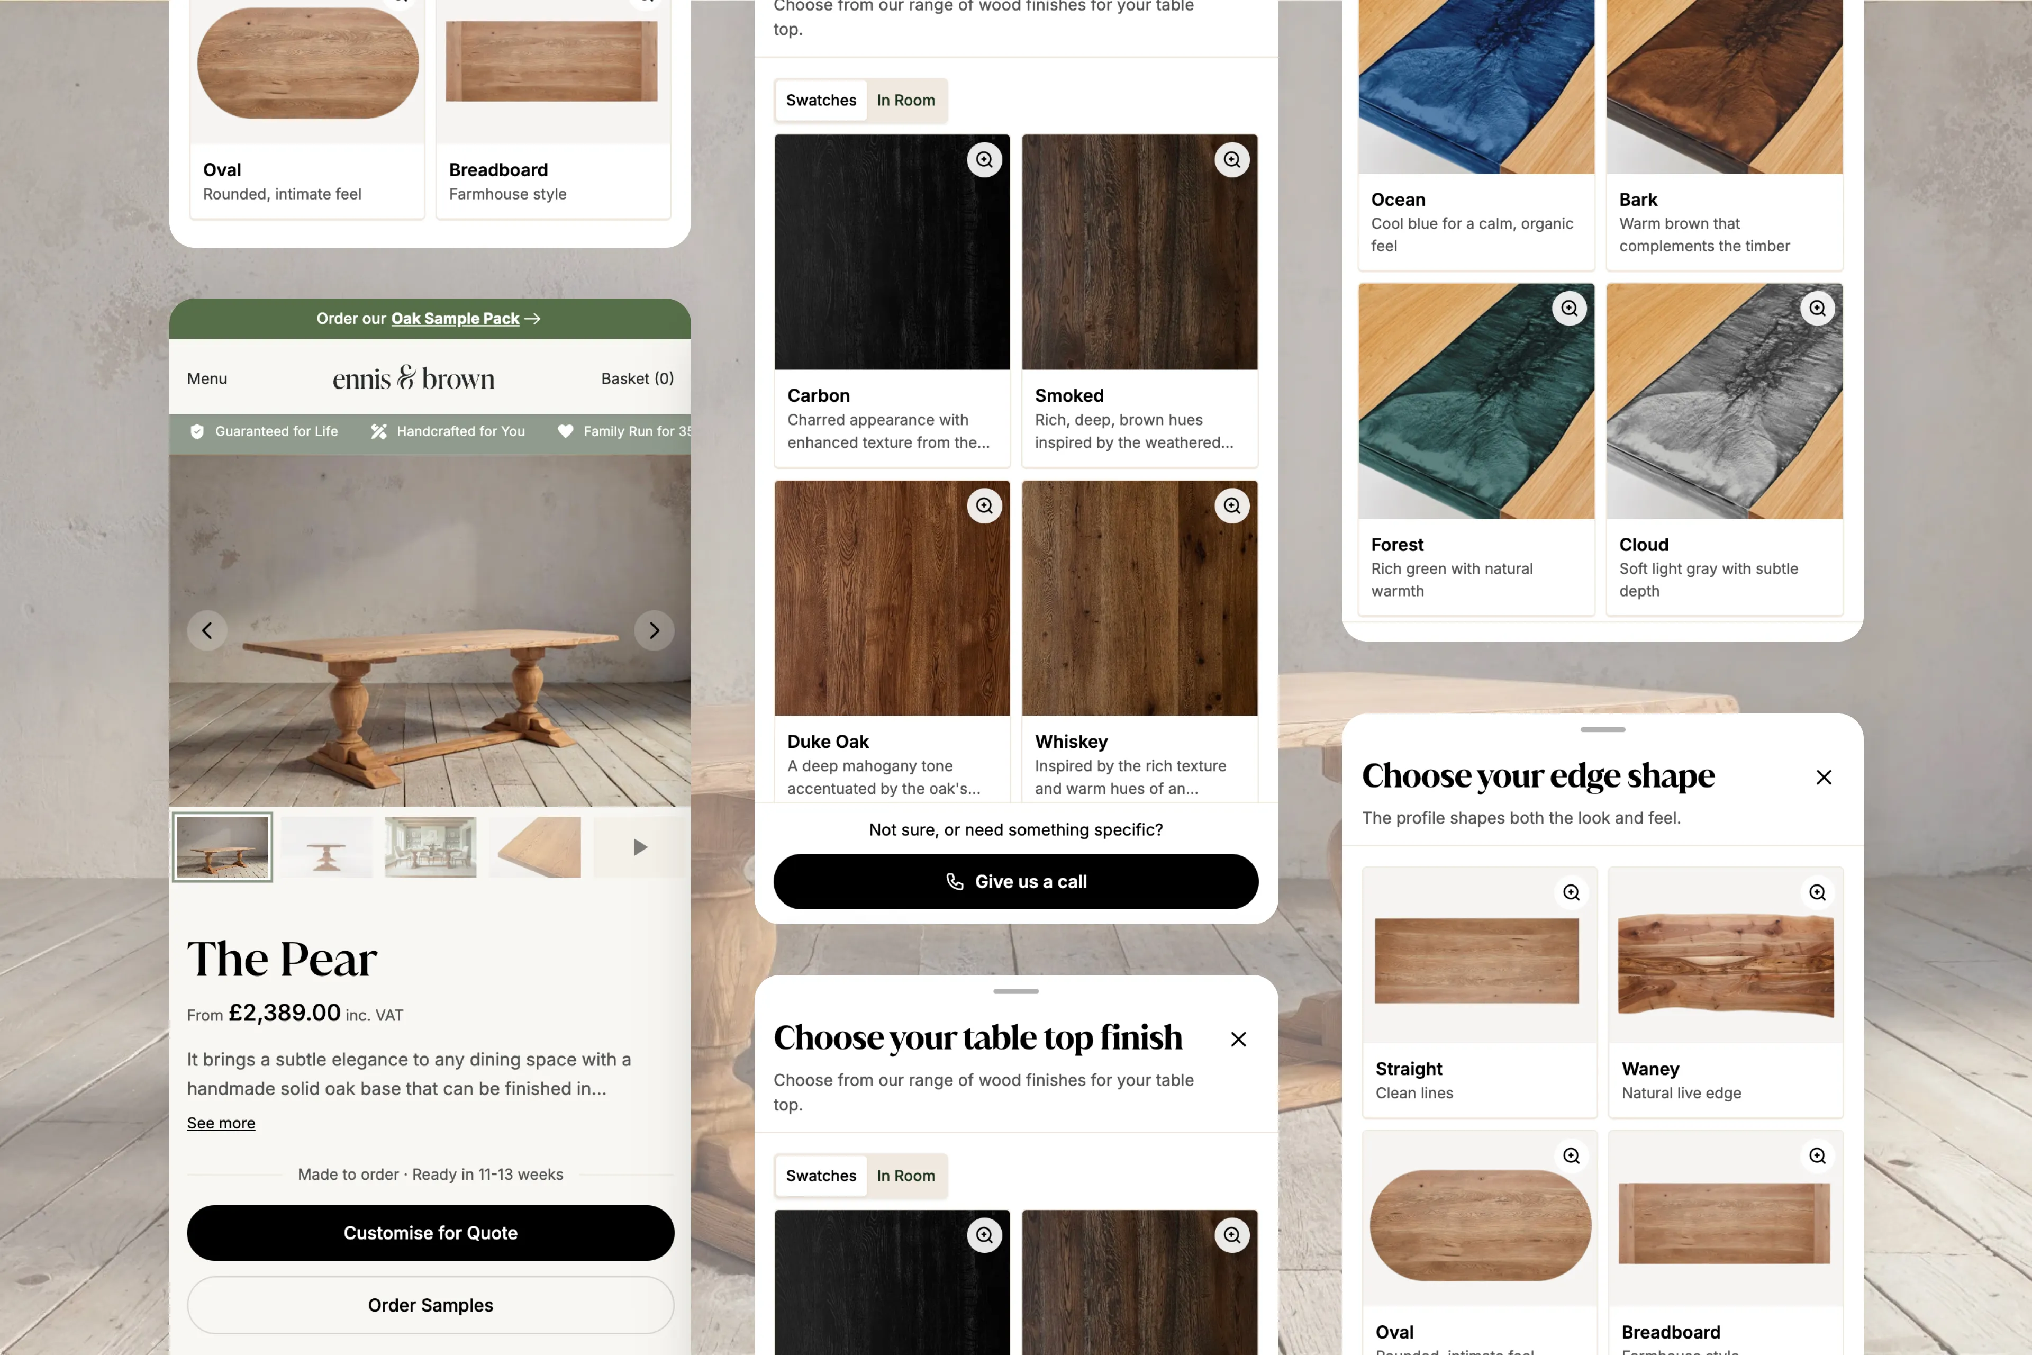Expand the description with See more
This screenshot has width=2032, height=1355.
pos(221,1123)
